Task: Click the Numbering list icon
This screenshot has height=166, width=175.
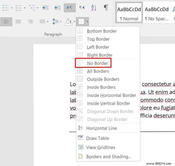Action: tap(19, 8)
